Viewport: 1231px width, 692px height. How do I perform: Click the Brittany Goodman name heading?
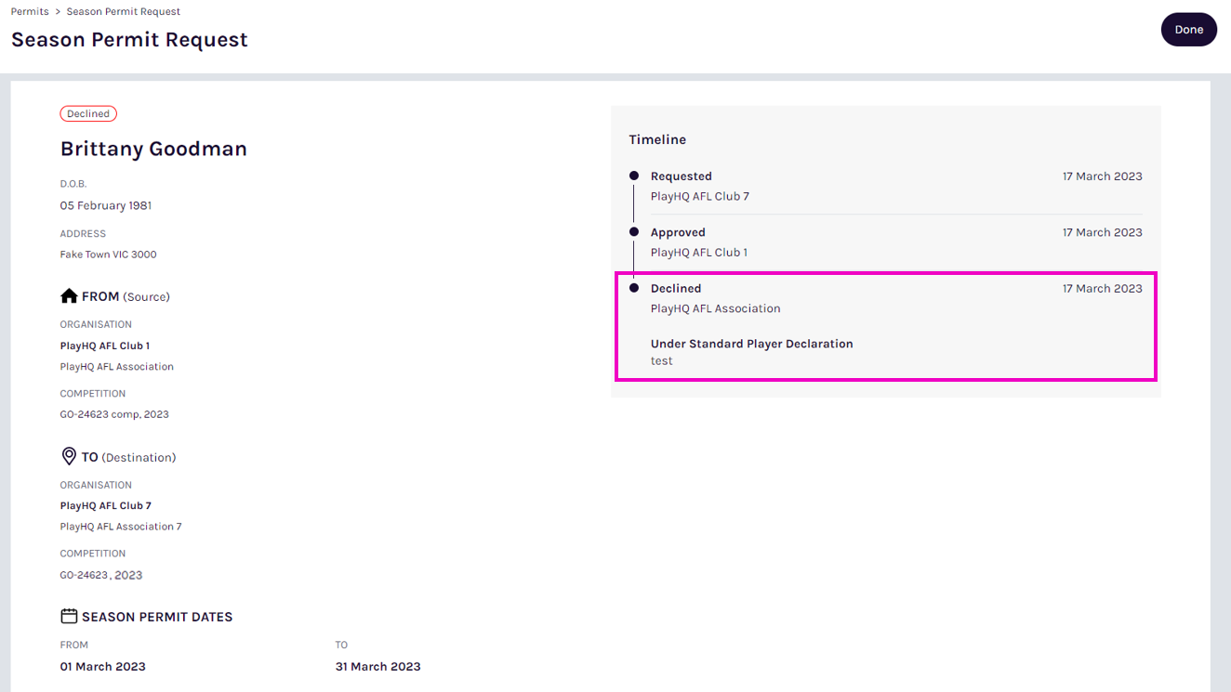[153, 150]
